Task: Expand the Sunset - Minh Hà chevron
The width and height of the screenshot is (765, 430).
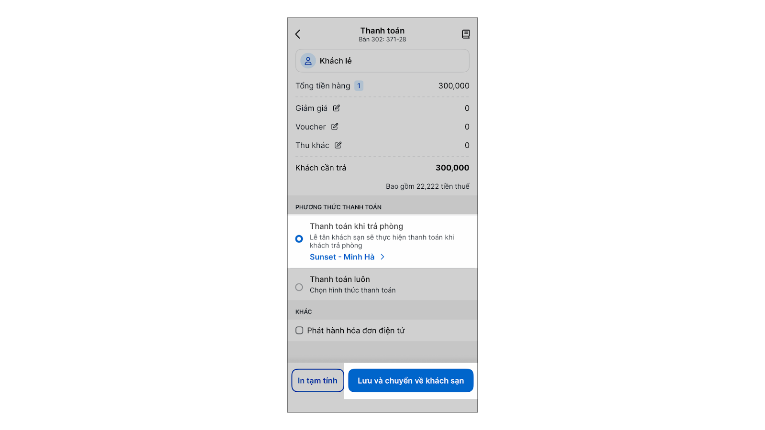Action: [382, 257]
